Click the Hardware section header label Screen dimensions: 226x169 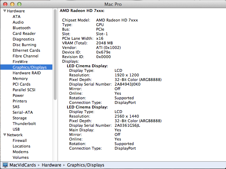(x=16, y=11)
